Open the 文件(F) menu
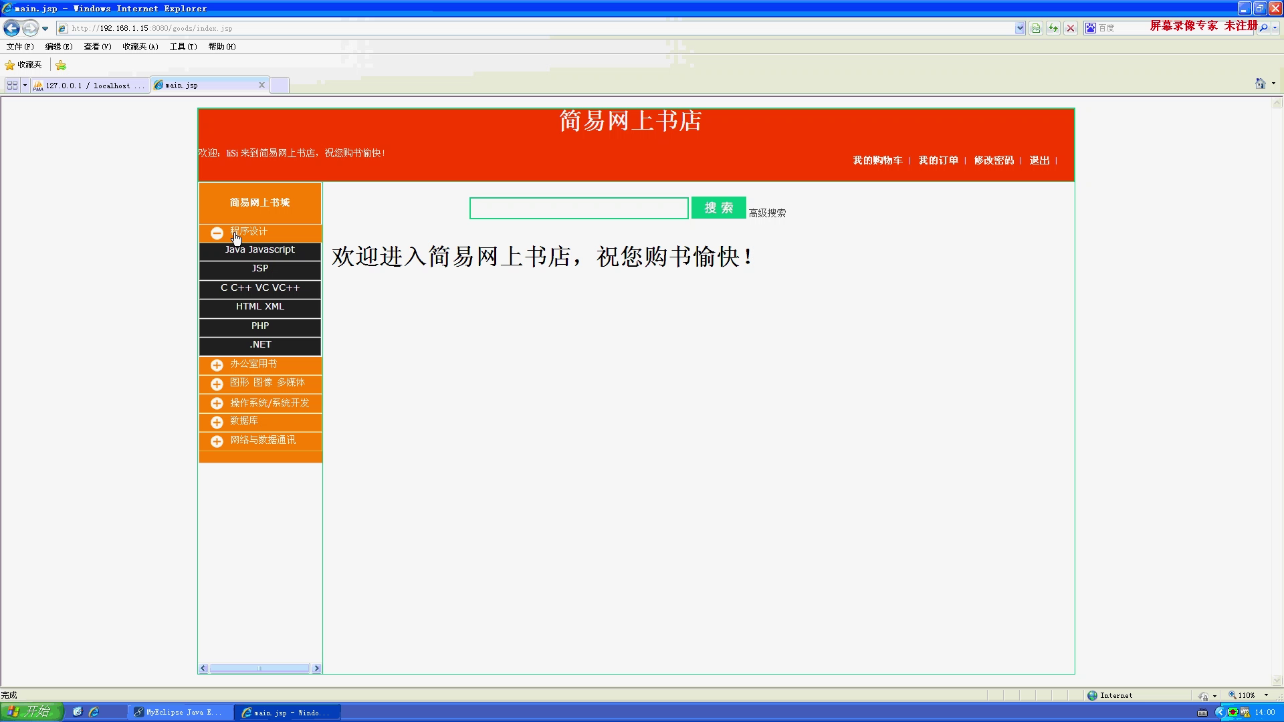The height and width of the screenshot is (722, 1284). pos(20,47)
